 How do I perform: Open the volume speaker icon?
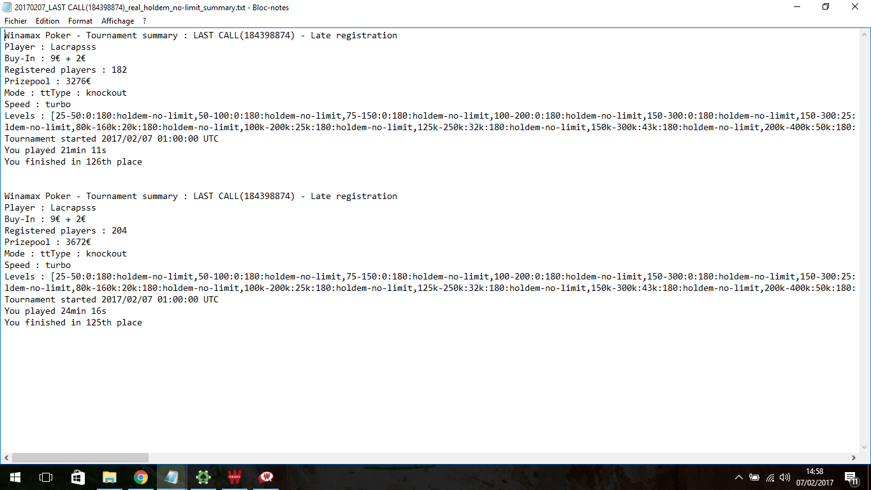pos(785,477)
